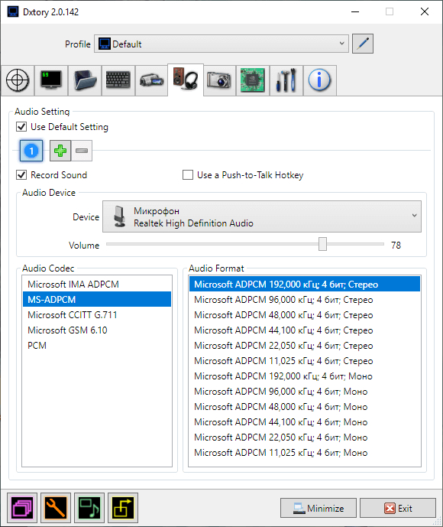Click the pencil edit profile button

tap(363, 44)
